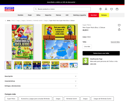Show next thumbnails with arrow icon
Image resolution: width=126 pixels, height=101 pixels.
pos(75,65)
